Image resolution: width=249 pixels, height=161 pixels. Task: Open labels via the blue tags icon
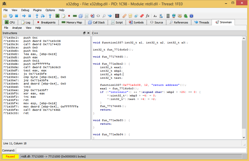tap(136, 16)
